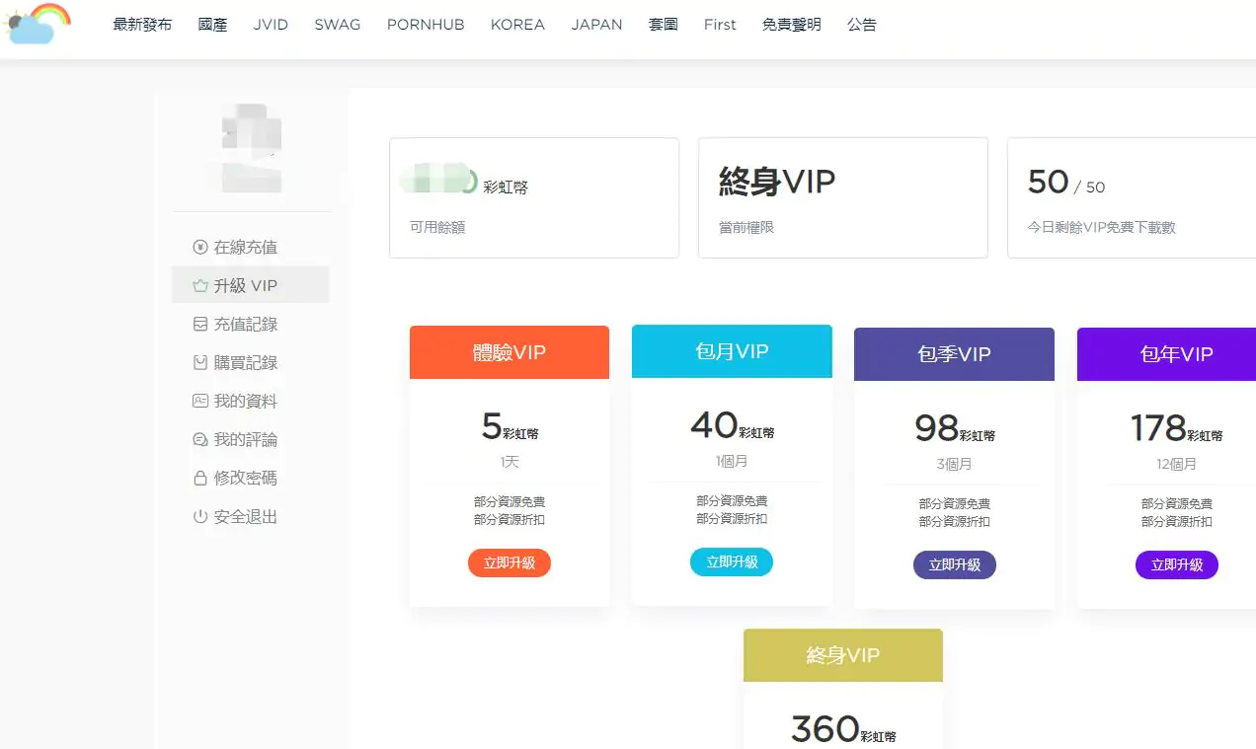
Task: Go to the JVID nav item
Action: [x=271, y=25]
